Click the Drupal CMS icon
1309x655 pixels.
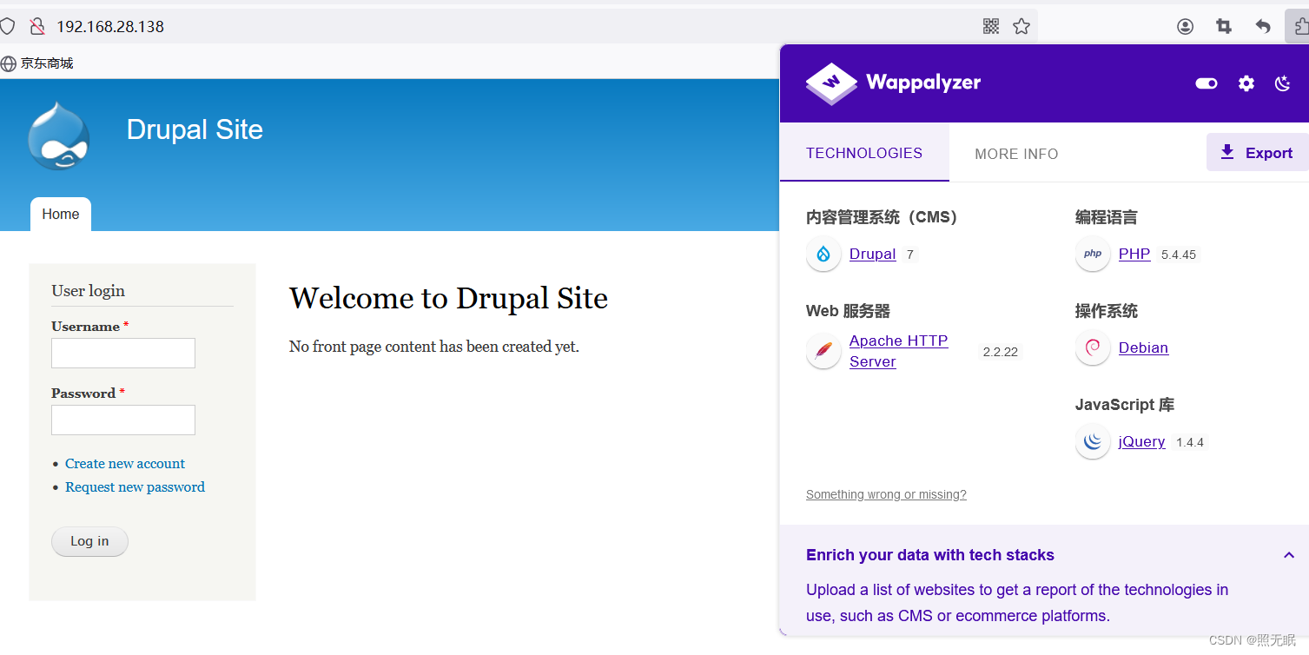(x=823, y=254)
